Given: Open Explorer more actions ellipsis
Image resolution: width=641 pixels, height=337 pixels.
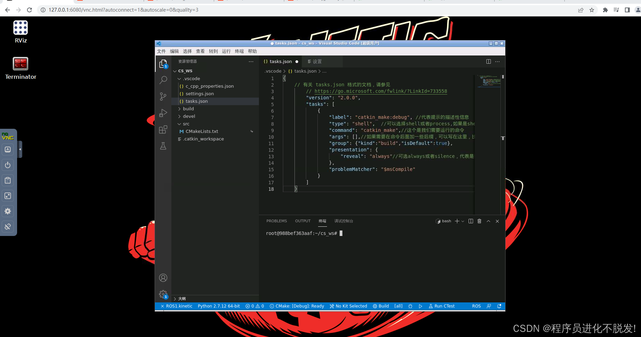Looking at the screenshot, I should pos(251,62).
